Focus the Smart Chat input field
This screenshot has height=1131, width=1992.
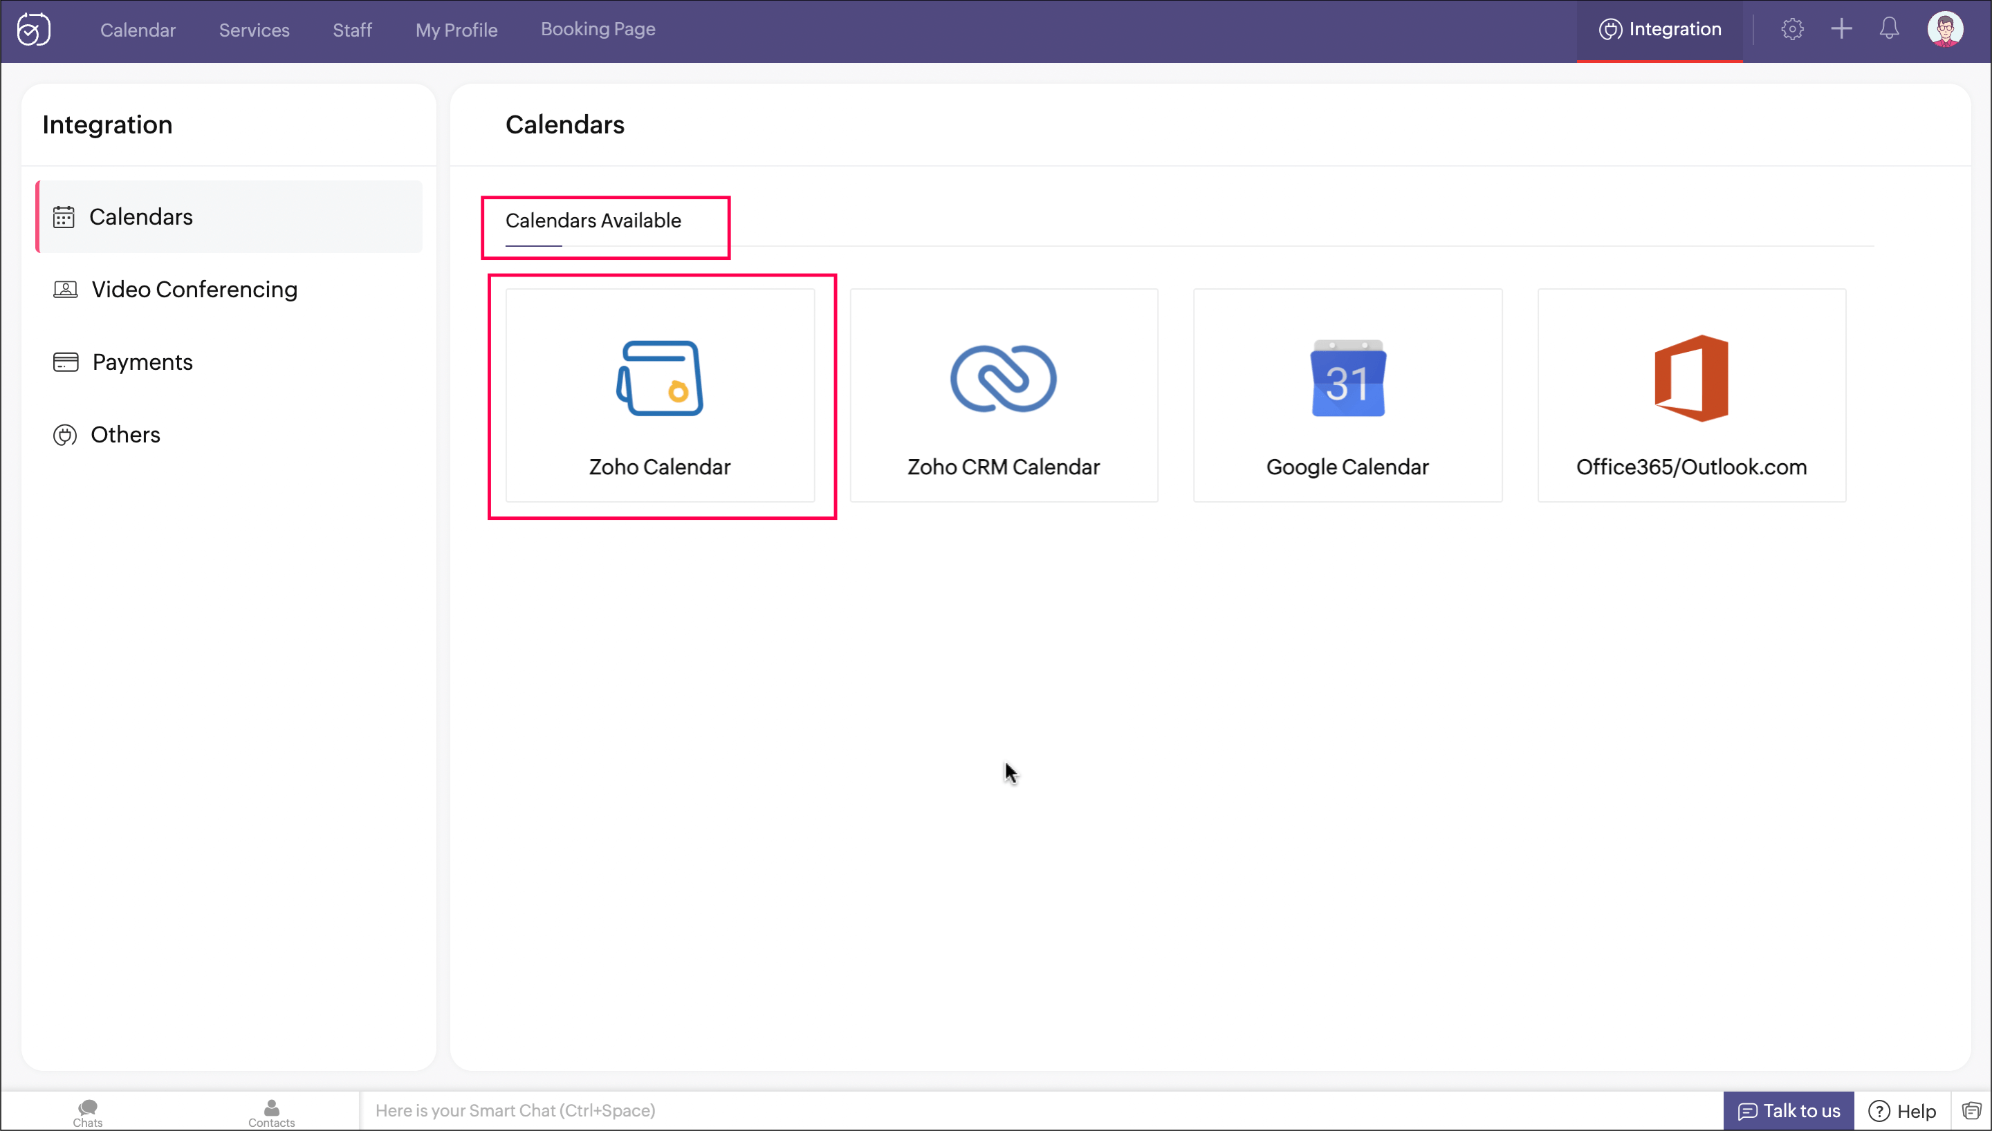[1041, 1111]
